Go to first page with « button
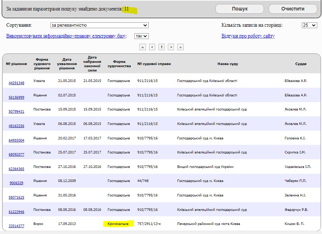 tap(143, 47)
